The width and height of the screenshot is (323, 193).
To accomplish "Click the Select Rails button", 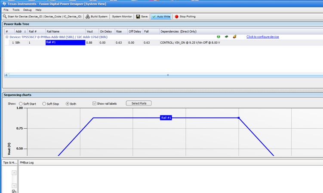I will pyautogui.click(x=138, y=103).
